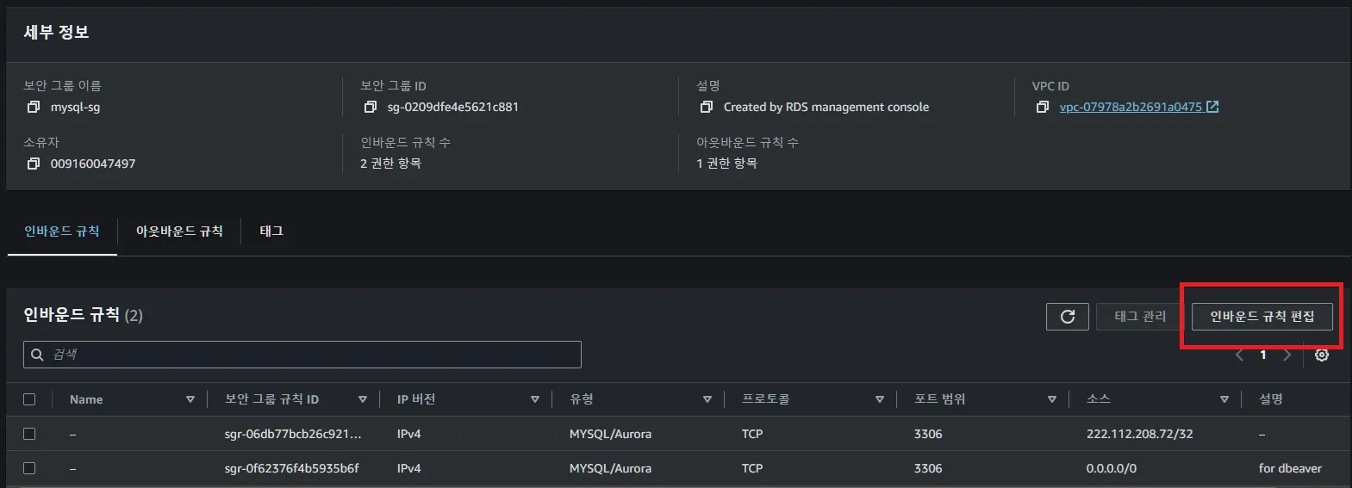1352x488 pixels.
Task: Copy the security group description text
Action: click(x=707, y=107)
